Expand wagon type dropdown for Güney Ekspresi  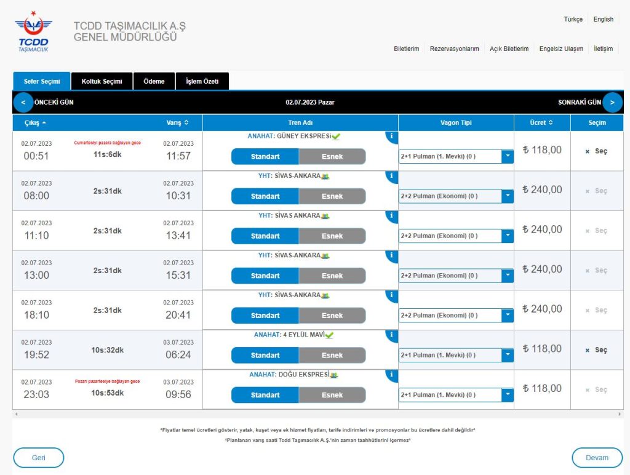pyautogui.click(x=508, y=157)
